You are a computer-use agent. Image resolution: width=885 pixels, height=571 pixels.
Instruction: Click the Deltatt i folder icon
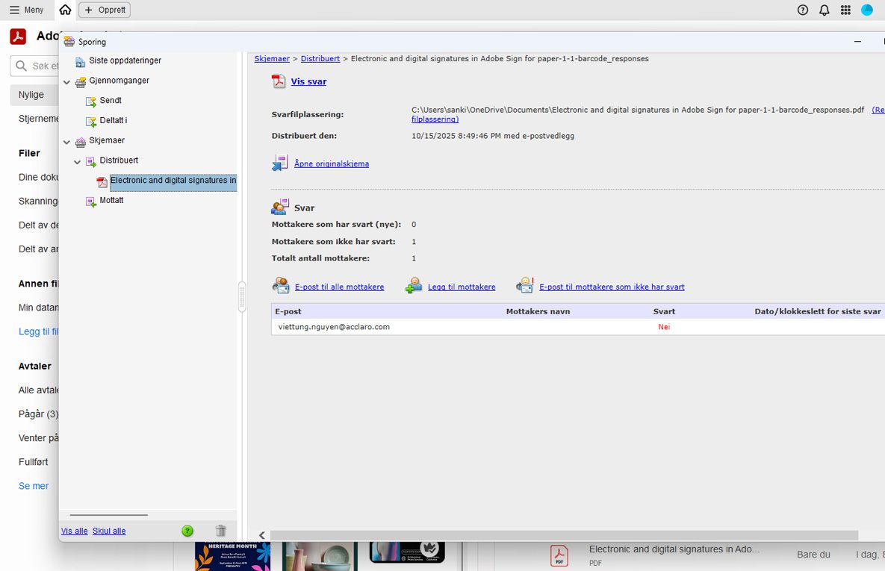(91, 122)
